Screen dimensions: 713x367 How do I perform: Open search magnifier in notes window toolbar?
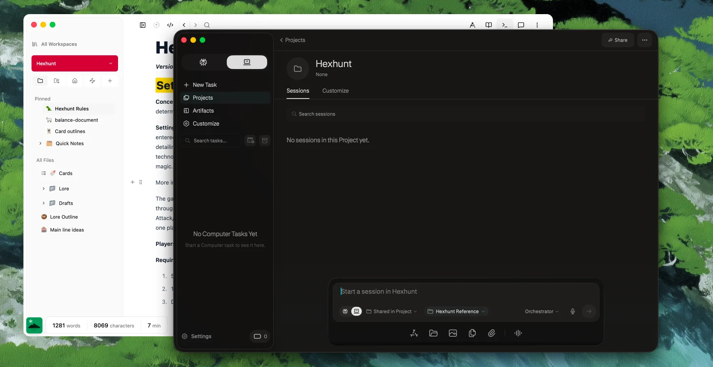[207, 25]
